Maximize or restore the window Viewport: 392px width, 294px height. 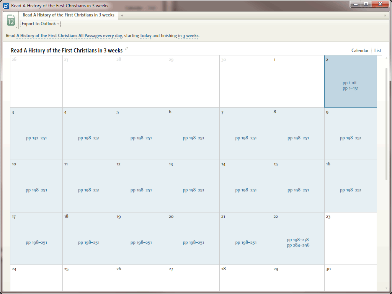point(366,4)
